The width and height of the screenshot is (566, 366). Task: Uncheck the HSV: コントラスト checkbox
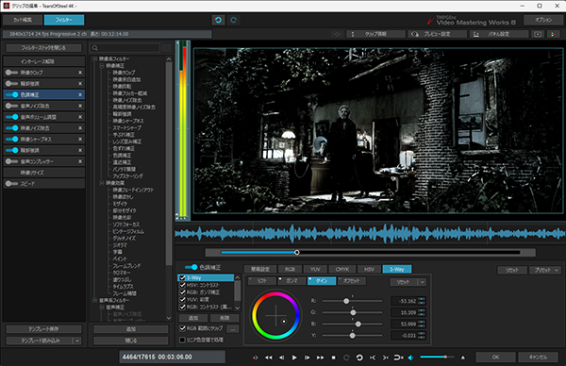pyautogui.click(x=182, y=285)
